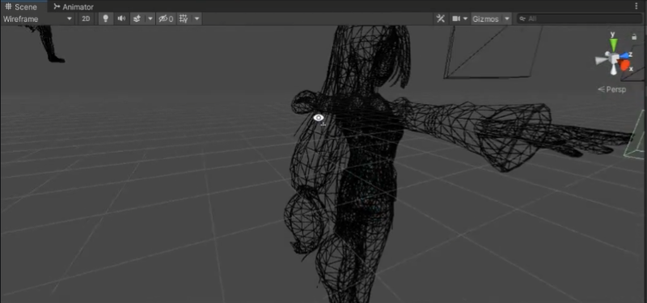Image resolution: width=647 pixels, height=303 pixels.
Task: Toggle the grid visibility icon
Action: 184,19
